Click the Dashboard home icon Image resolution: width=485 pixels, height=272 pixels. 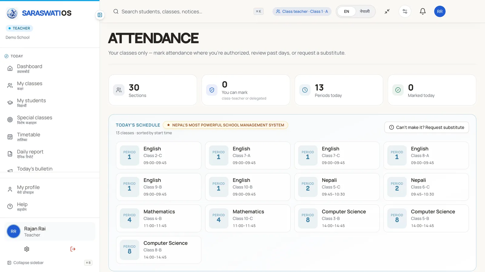(10, 68)
